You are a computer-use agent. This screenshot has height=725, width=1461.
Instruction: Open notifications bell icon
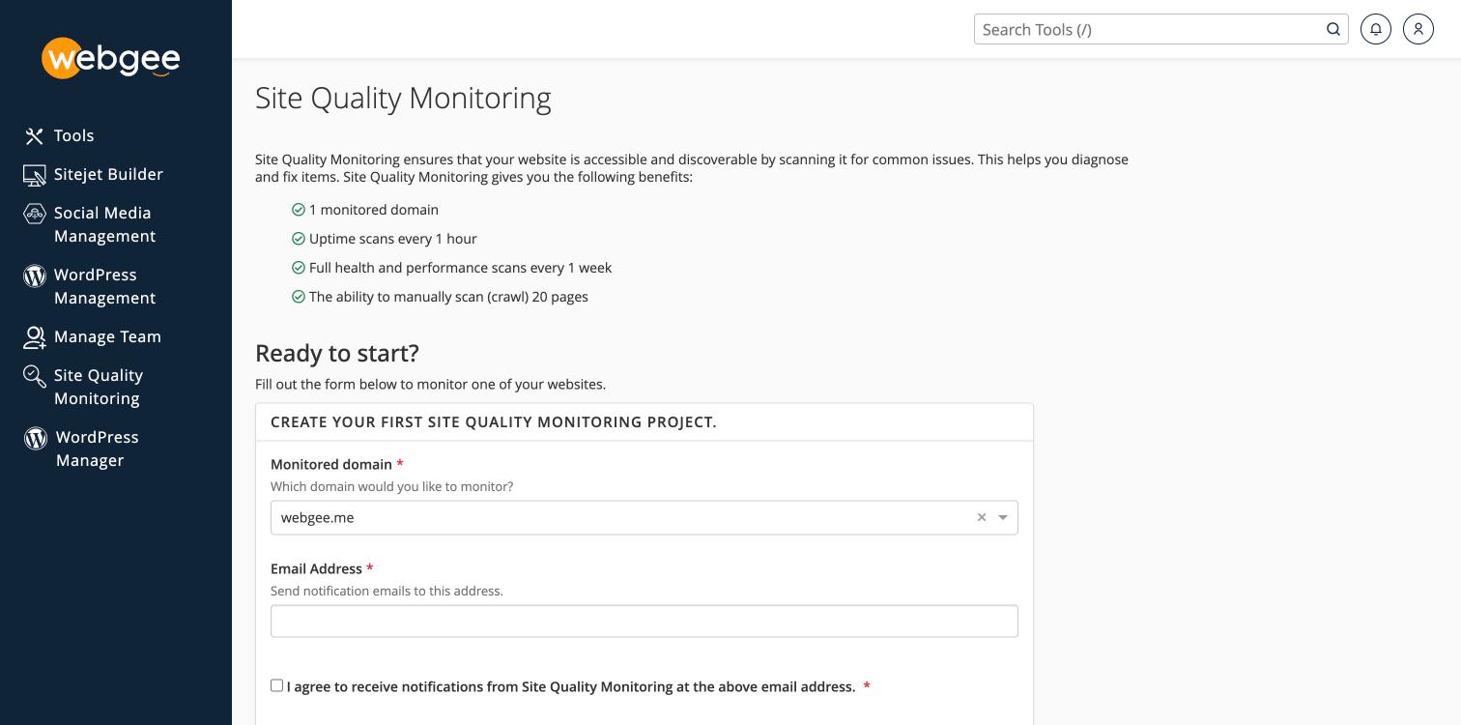(x=1376, y=29)
